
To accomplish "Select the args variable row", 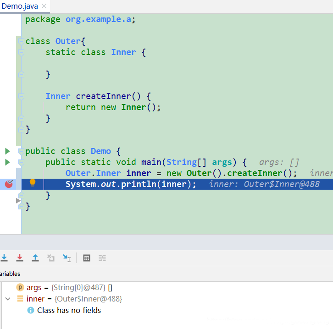I will [166, 287].
